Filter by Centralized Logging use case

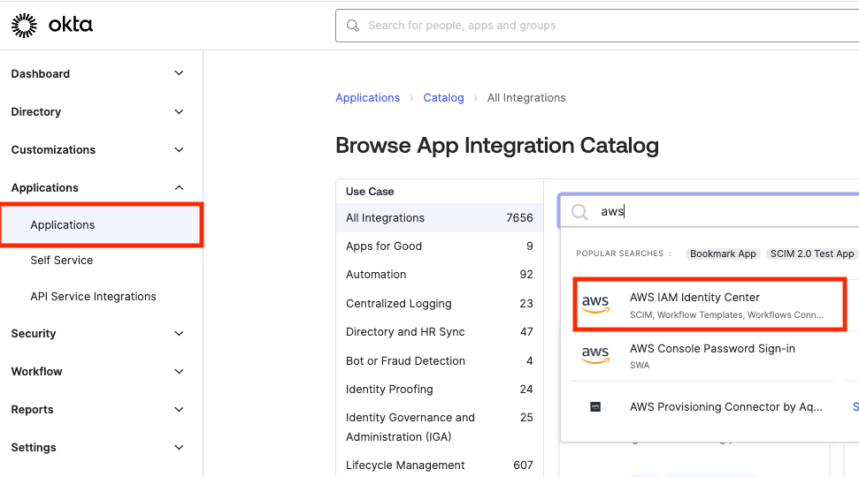(x=440, y=304)
